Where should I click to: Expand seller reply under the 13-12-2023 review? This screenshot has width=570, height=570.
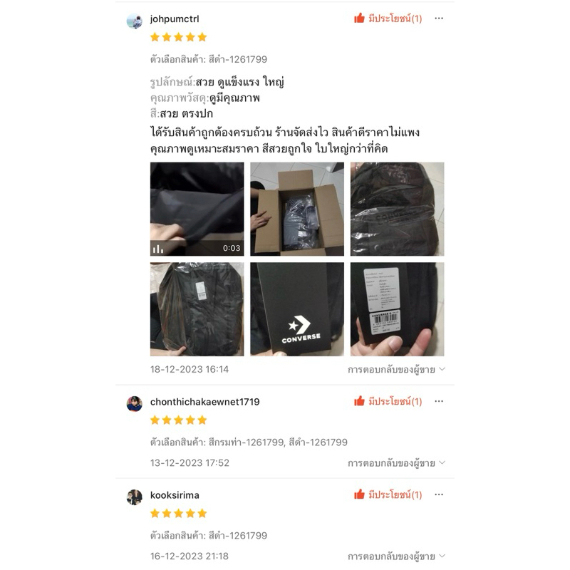[396, 463]
